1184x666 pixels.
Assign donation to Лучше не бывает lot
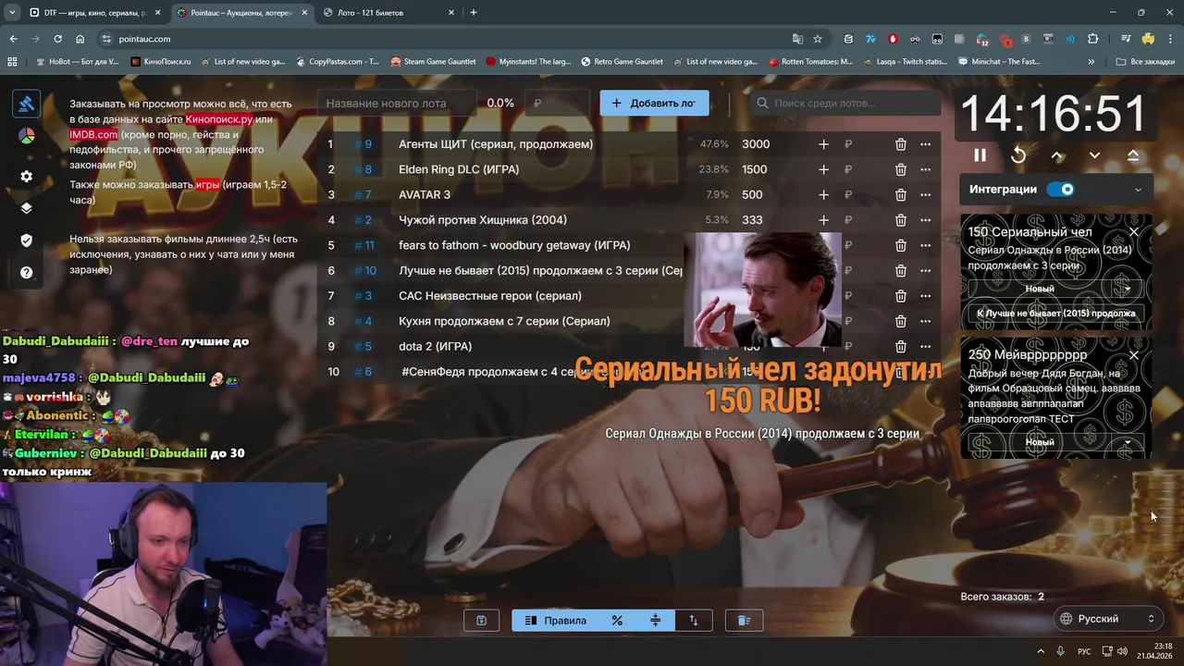1055,314
